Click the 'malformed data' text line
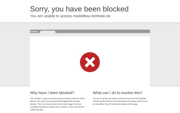This screenshot has width=180, height=113. click(37, 110)
